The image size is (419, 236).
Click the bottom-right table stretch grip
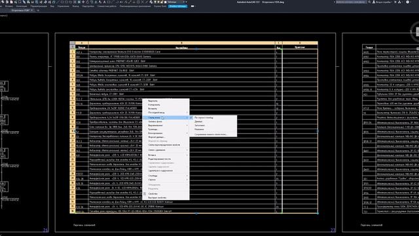point(318,213)
